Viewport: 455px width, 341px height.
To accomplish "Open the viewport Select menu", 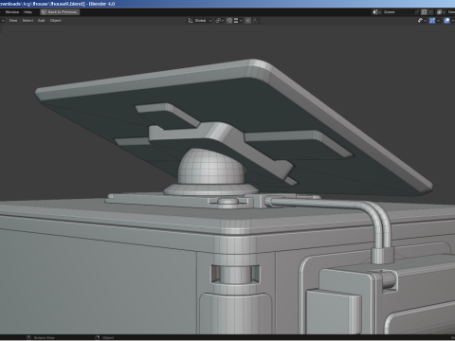I will pyautogui.click(x=27, y=21).
